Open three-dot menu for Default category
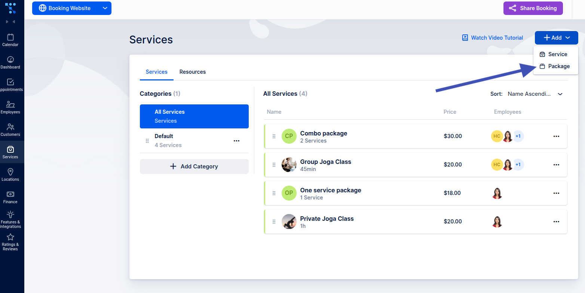 [x=236, y=141]
